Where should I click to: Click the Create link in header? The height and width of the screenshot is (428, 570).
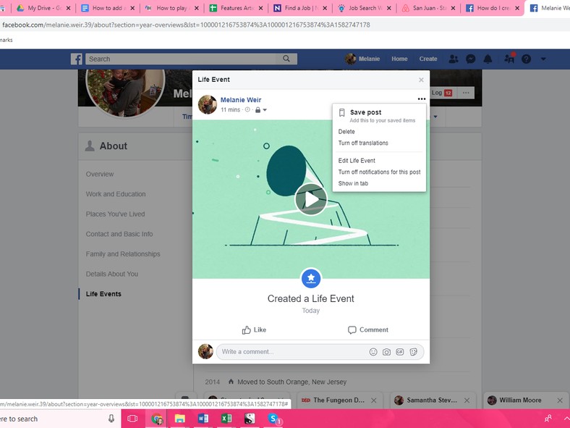pyautogui.click(x=428, y=59)
